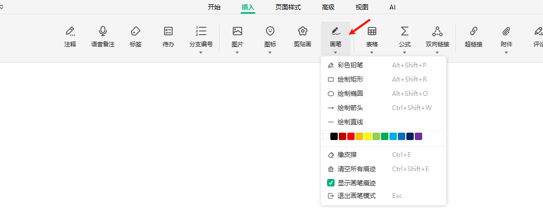Open the 视图 tab
This screenshot has width=543, height=219.
coord(362,7)
